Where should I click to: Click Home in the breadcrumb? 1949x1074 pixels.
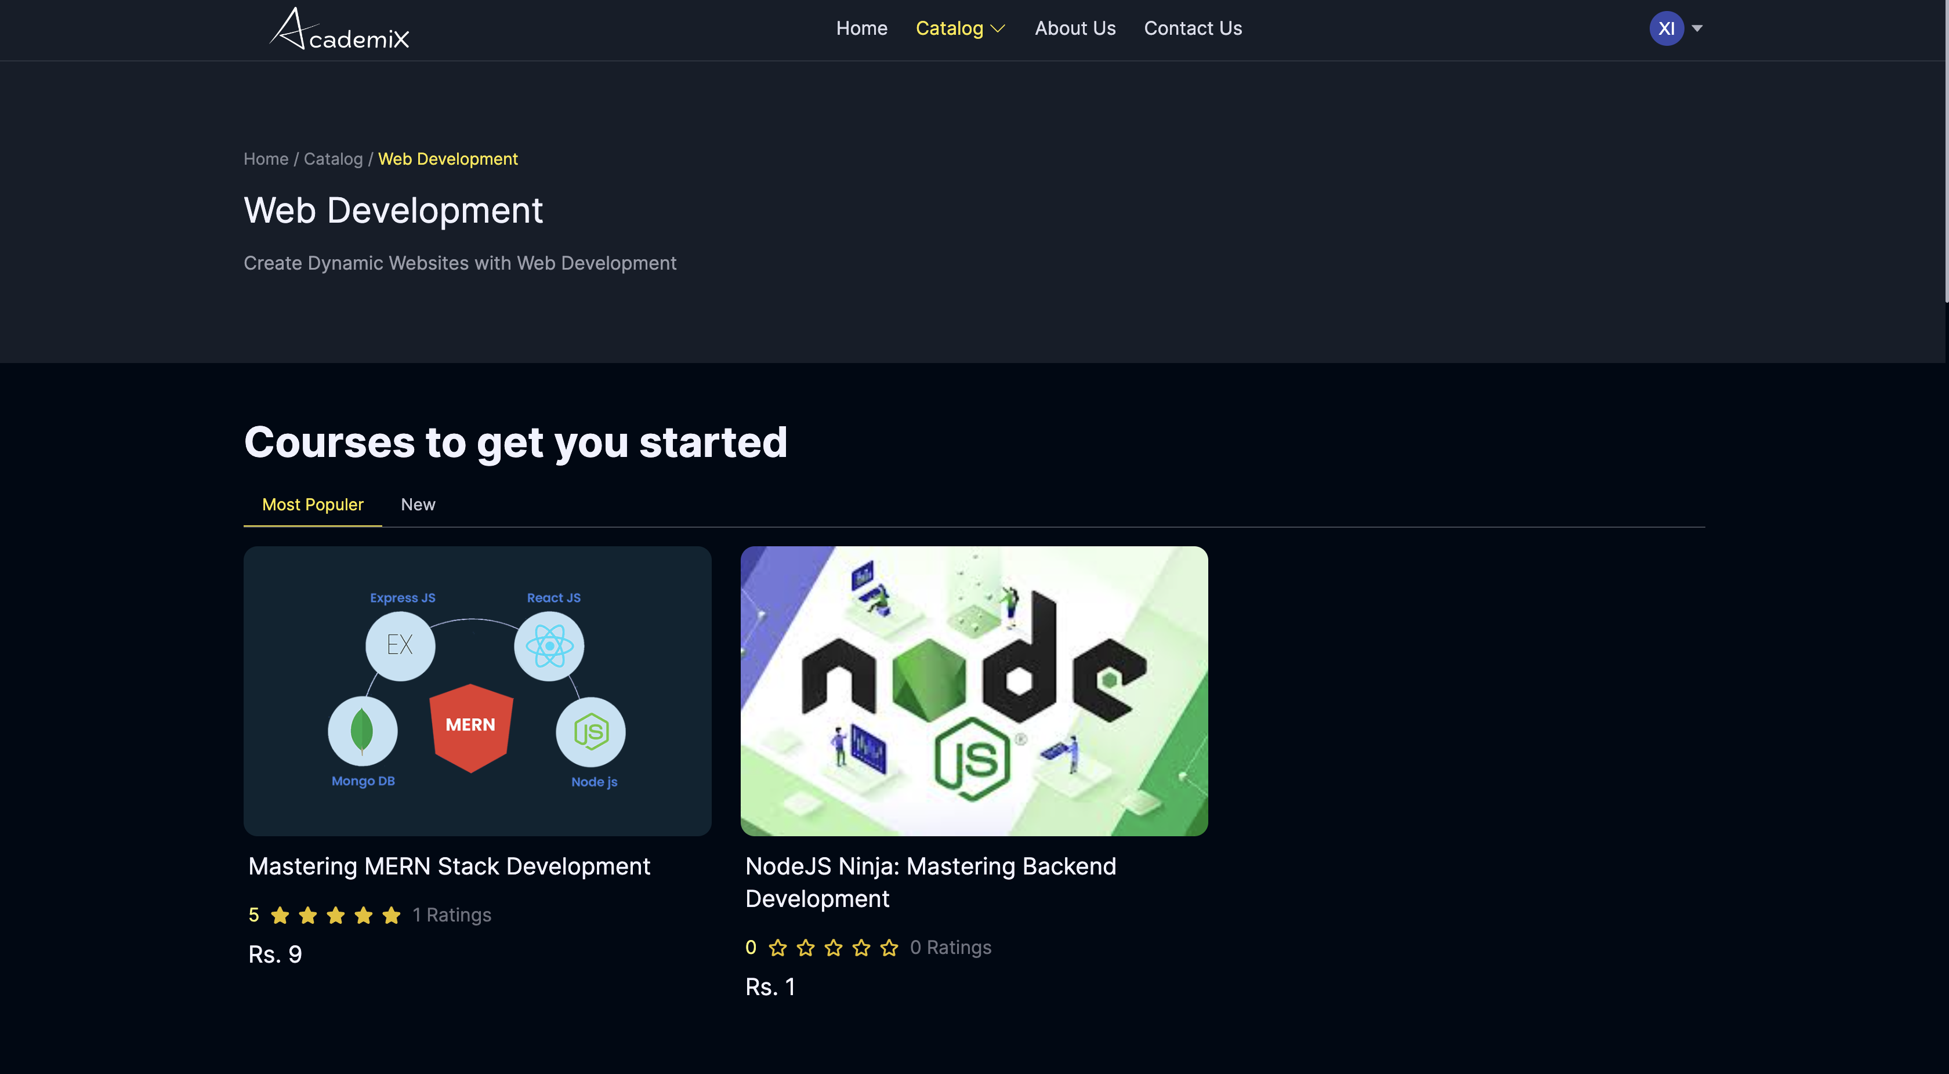click(x=266, y=159)
